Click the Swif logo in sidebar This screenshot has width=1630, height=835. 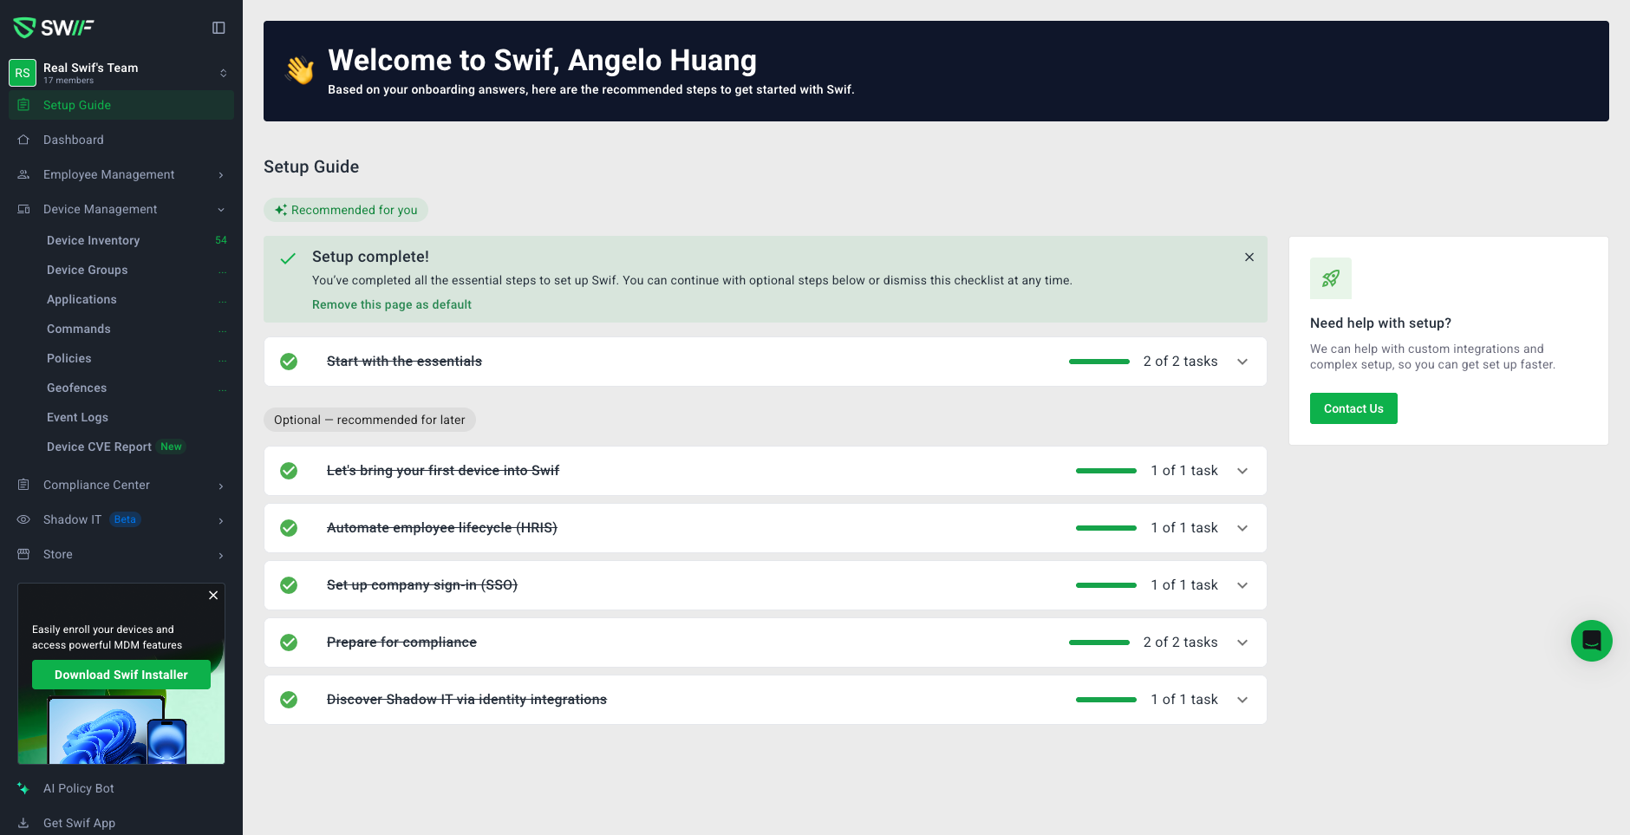click(x=54, y=28)
